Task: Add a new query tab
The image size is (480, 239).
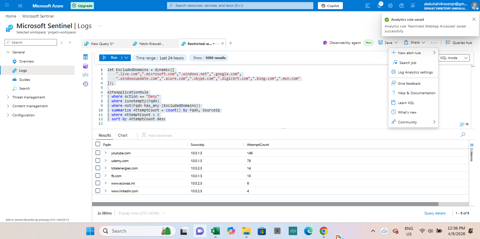Action: [231, 43]
